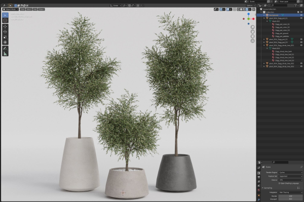Click the red X axis gizmo handle
The image size is (304, 202).
pos(253,19)
